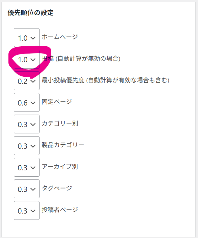Click the 製品カテゴリー label text
The image size is (198, 238).
63,145
